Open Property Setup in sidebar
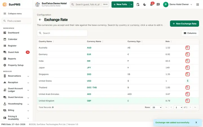Image resolution: width=203 pixels, height=127 pixels. click(x=16, y=65)
